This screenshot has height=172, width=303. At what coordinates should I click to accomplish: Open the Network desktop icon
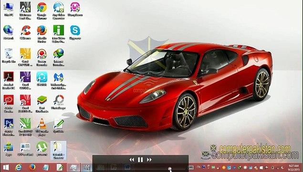(x=9, y=32)
